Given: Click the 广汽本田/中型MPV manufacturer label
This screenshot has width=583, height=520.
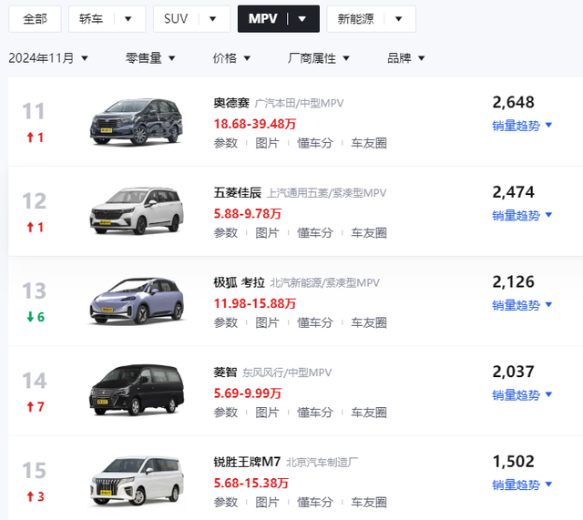Looking at the screenshot, I should click(x=299, y=103).
